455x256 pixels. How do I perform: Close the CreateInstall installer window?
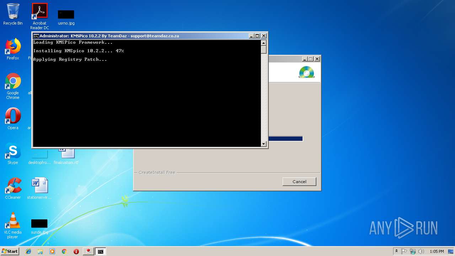click(x=317, y=59)
